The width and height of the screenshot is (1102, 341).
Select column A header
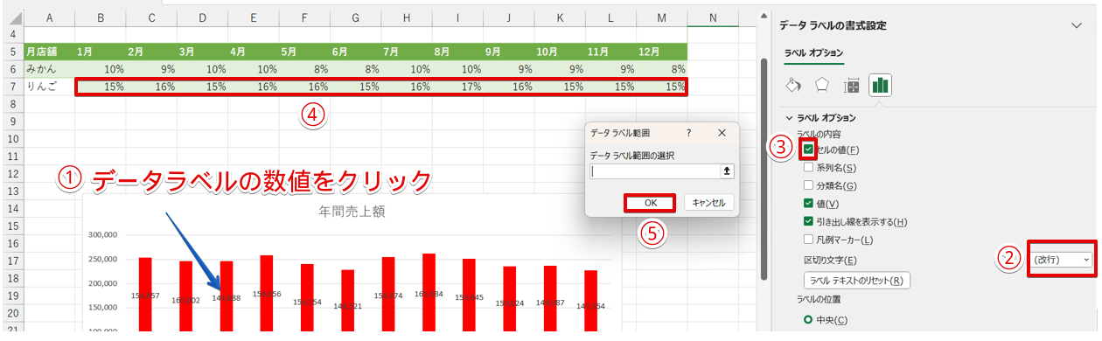coord(49,17)
